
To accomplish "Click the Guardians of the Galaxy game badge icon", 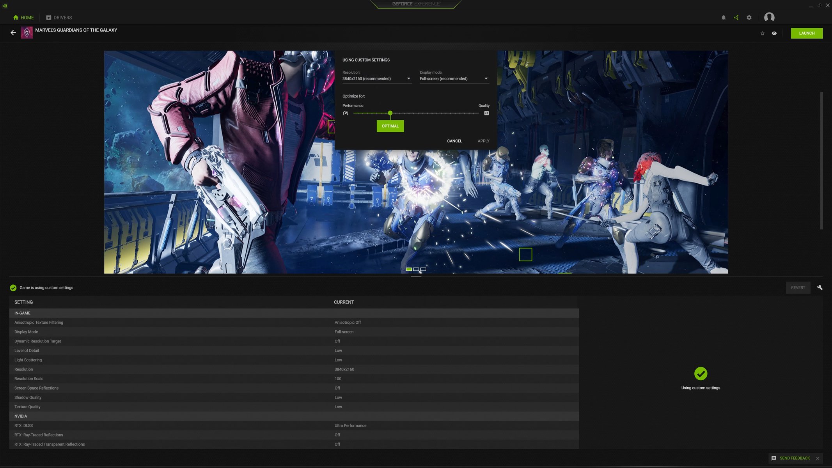I will tap(27, 33).
